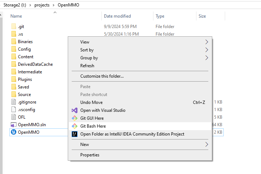
Task: Expand the Group by submenu arrow
Action: coord(207,58)
